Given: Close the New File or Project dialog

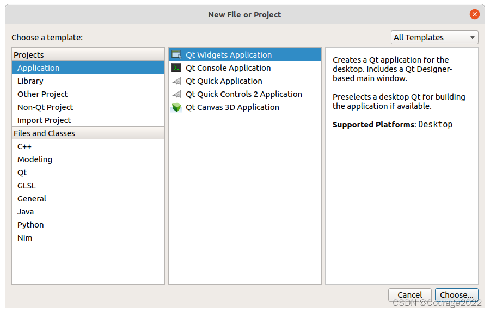Looking at the screenshot, I should pos(475,15).
